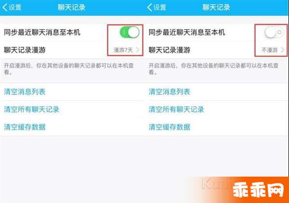Click the 乖乖网 watermark logo

pyautogui.click(x=258, y=190)
